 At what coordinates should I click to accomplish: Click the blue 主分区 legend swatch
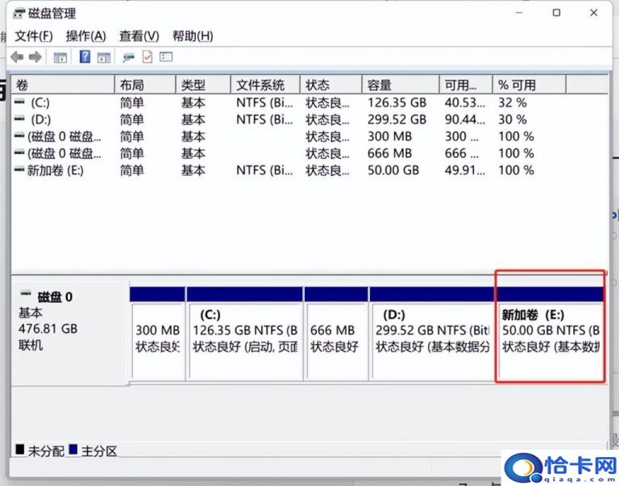[x=73, y=449]
